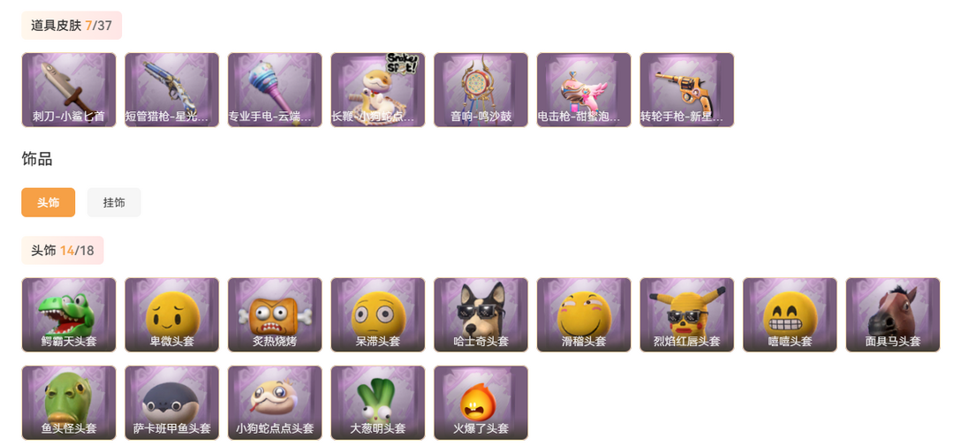Choose the 专业手电 flashlight skin
The width and height of the screenshot is (954, 446).
click(x=275, y=90)
